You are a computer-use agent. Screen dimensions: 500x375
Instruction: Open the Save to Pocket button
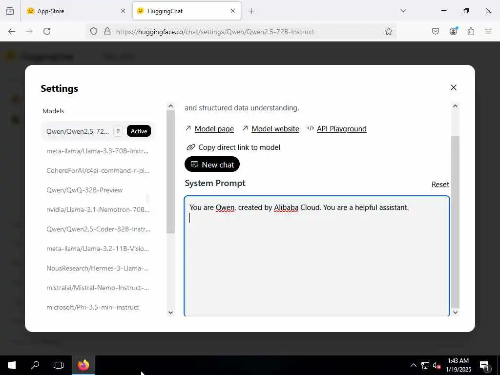tap(435, 31)
